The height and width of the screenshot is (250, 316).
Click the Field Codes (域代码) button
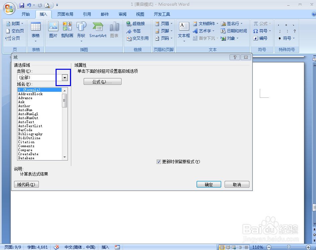click(x=26, y=185)
